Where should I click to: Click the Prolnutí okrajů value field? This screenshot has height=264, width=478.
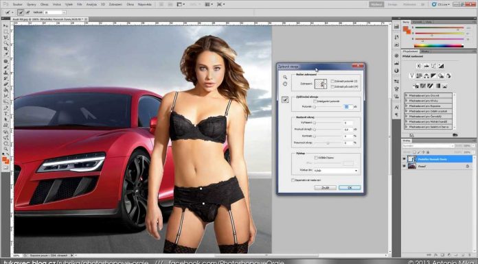click(x=348, y=130)
